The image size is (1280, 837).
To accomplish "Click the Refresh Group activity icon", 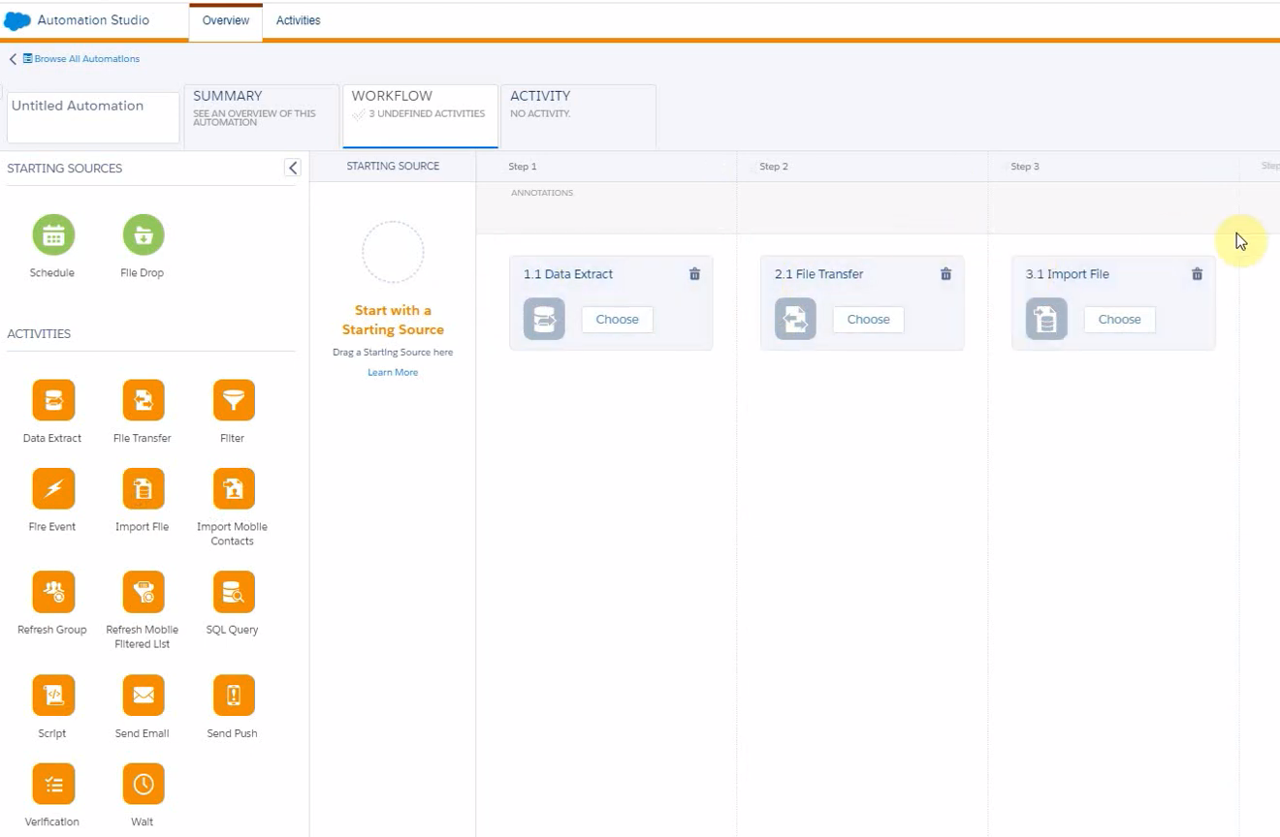I will [53, 592].
